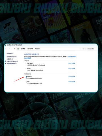Select the Power saver plan radio button
The height and width of the screenshot is (136, 102).
point(26,82)
